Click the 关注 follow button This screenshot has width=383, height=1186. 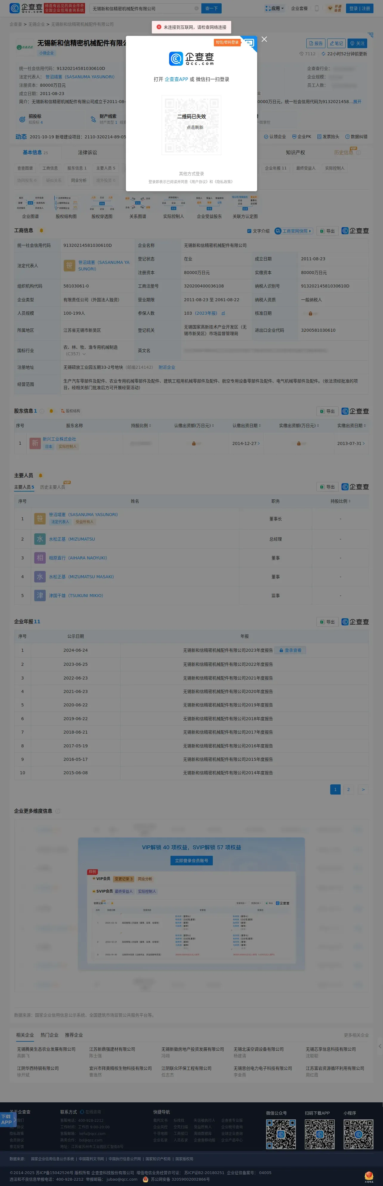pos(357,43)
